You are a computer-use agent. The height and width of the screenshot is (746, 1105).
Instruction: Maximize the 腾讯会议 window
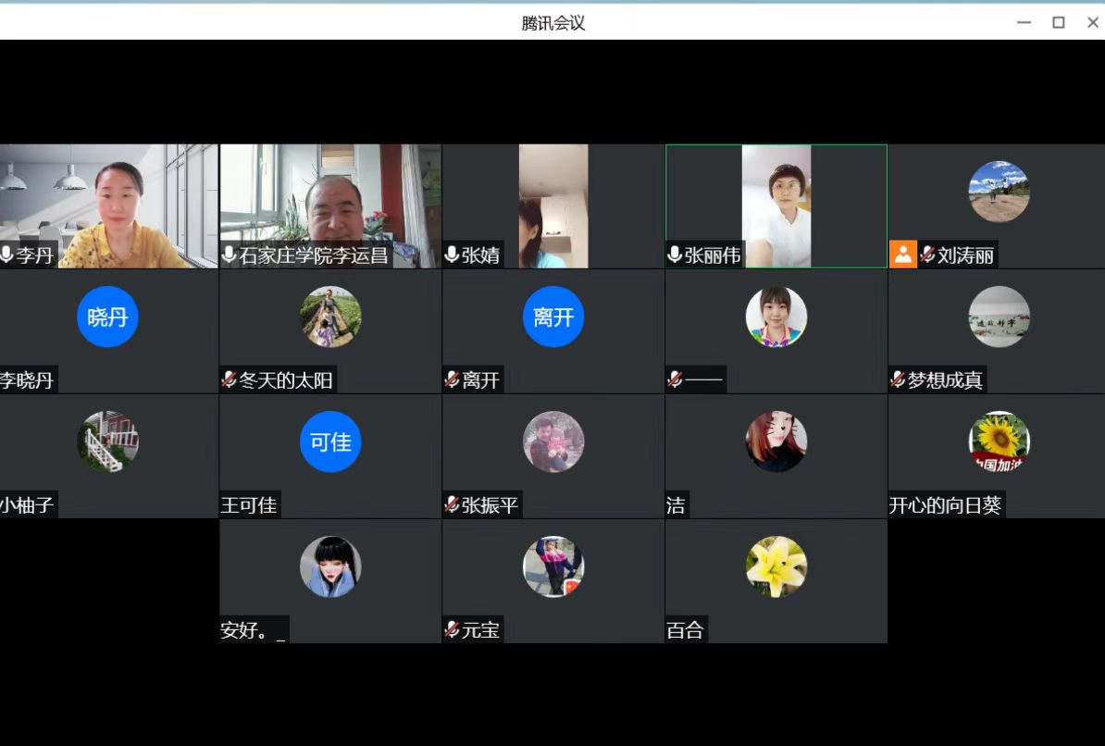[x=1059, y=22]
